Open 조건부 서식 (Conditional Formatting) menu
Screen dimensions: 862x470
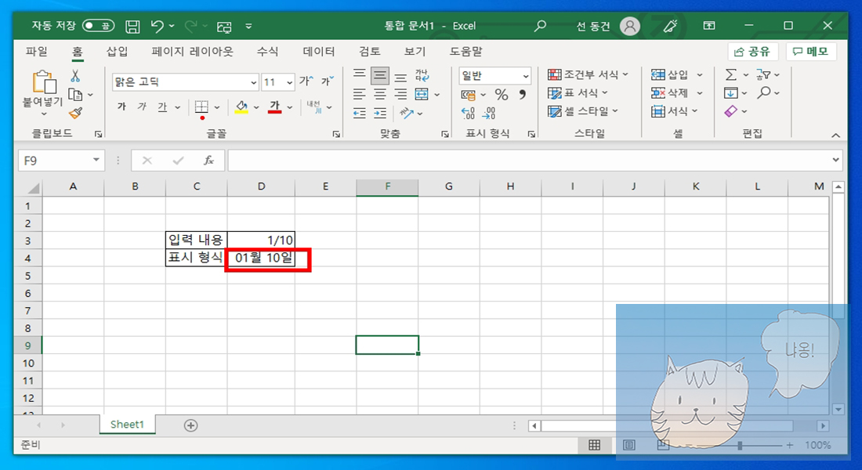tap(588, 74)
